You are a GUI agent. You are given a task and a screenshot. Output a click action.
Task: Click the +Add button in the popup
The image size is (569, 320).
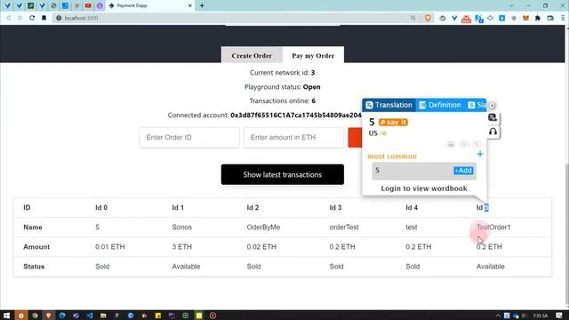click(463, 171)
